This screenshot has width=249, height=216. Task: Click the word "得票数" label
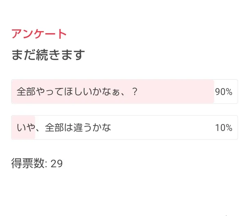point(28,163)
